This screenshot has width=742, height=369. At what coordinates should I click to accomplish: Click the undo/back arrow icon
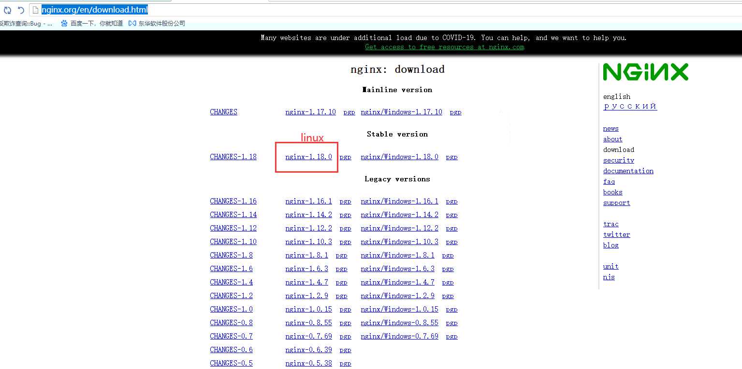(x=21, y=10)
